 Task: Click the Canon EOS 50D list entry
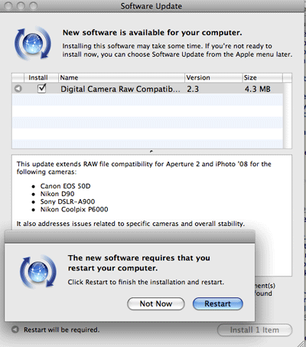[x=65, y=186]
